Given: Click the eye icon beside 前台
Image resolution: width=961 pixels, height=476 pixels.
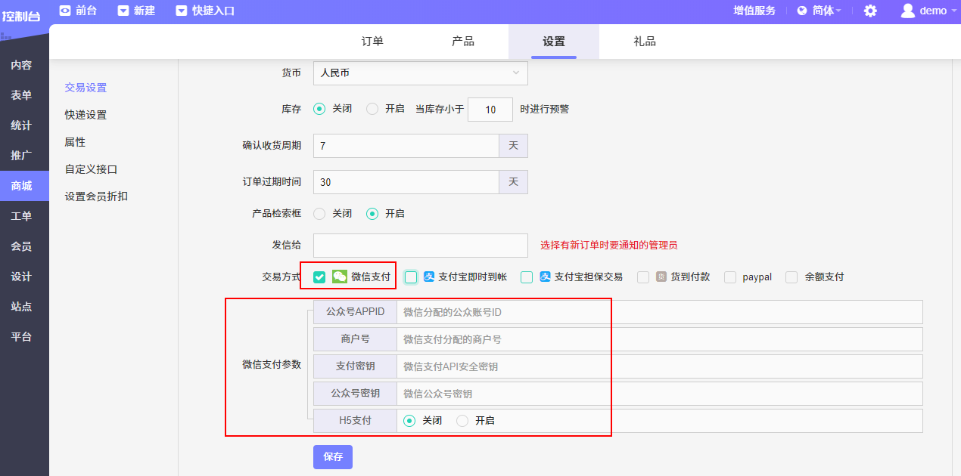Looking at the screenshot, I should [65, 11].
